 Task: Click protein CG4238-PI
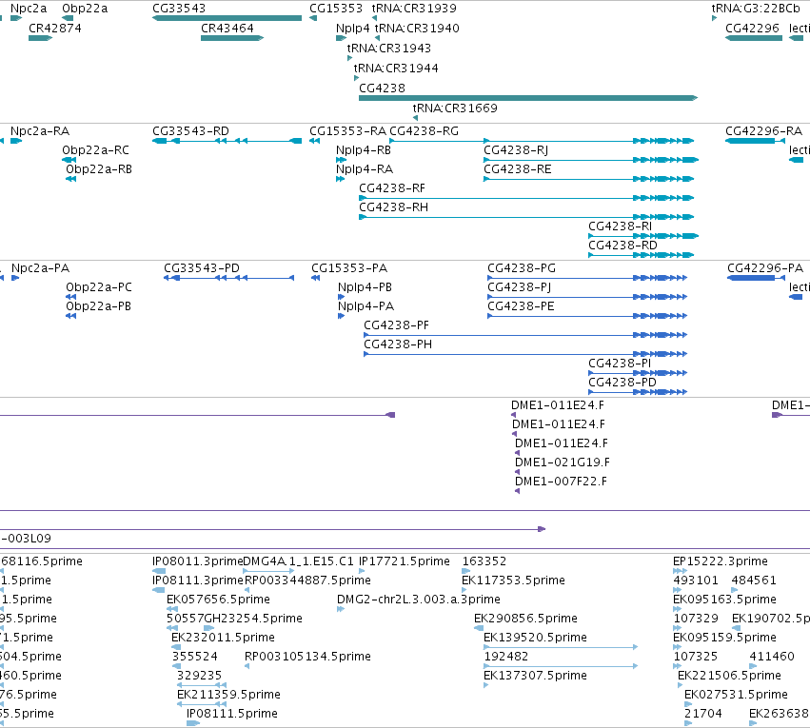pyautogui.click(x=638, y=373)
